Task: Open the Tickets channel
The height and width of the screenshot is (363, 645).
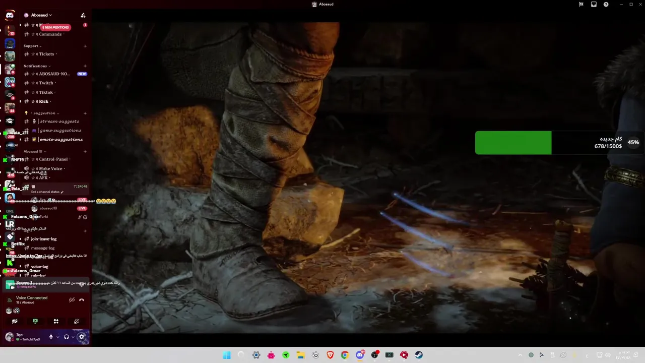Action: [x=46, y=54]
